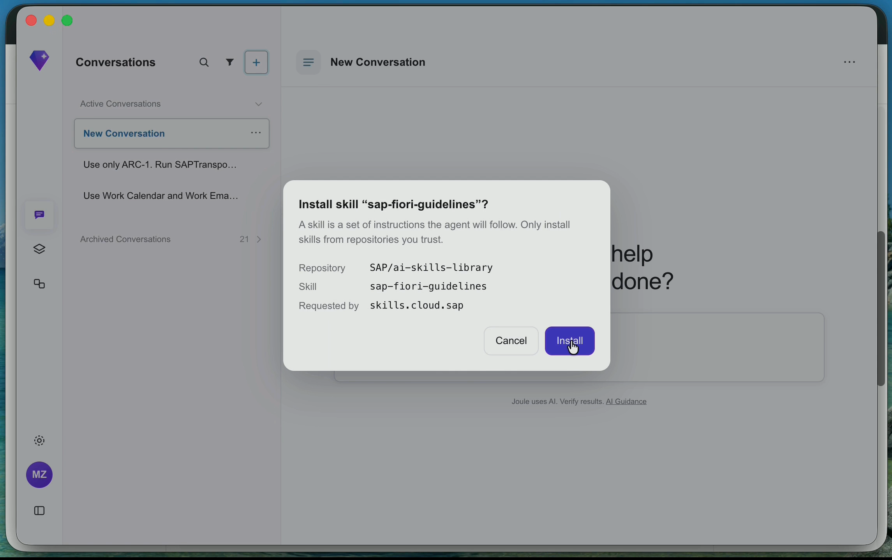Click the archived count '21'
The height and width of the screenshot is (560, 892).
coord(244,239)
